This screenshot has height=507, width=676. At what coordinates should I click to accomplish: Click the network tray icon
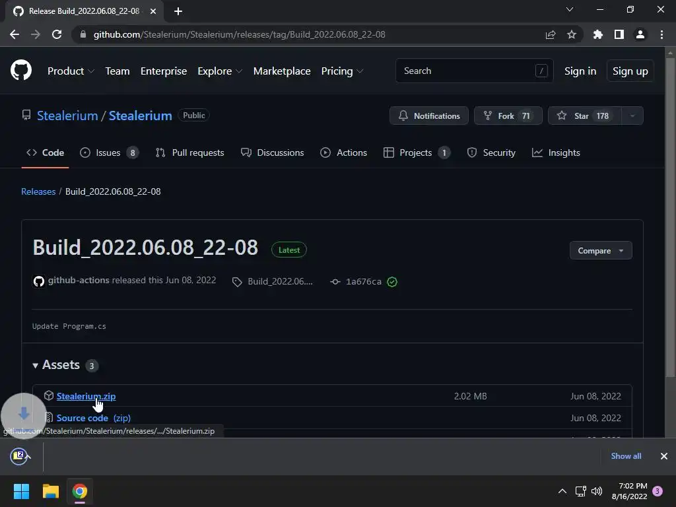[580, 490]
